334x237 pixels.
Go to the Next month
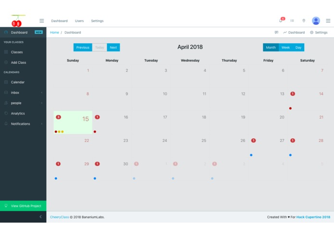click(113, 47)
